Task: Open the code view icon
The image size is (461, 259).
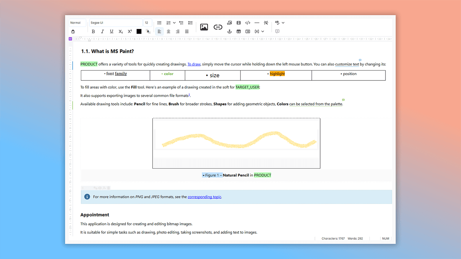Action: [x=248, y=22]
